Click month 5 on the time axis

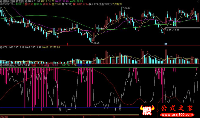point(53,117)
